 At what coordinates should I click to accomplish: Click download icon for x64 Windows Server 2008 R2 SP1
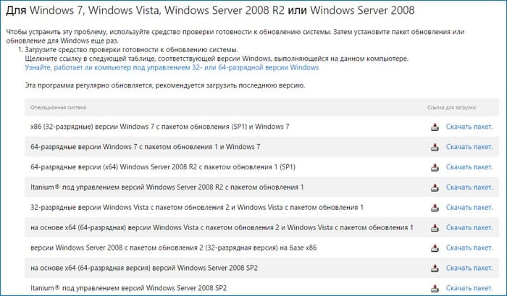coord(435,167)
